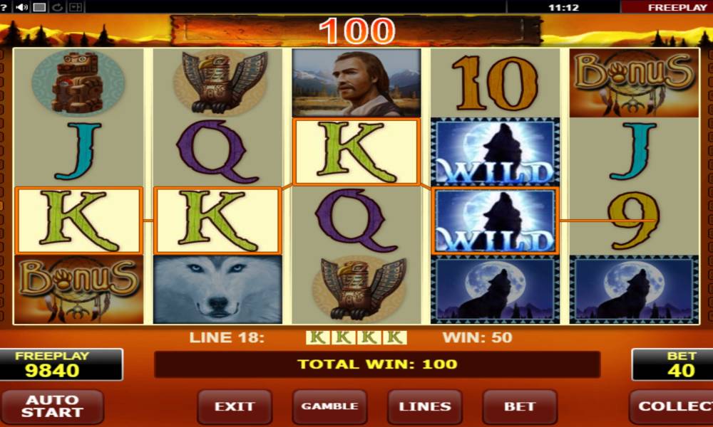The width and height of the screenshot is (713, 427).
Task: Click the reload circular arrow icon
Action: 57,7
